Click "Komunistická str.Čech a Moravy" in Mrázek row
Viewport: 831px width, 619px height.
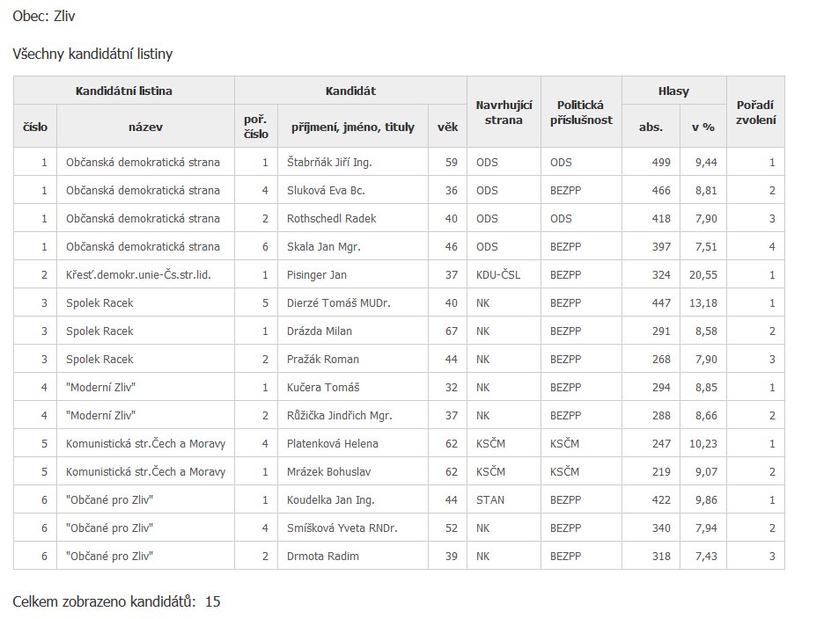coord(146,471)
